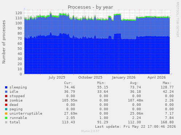
Task: Click the zombie legend color swatch
Action: [x=6, y=100]
